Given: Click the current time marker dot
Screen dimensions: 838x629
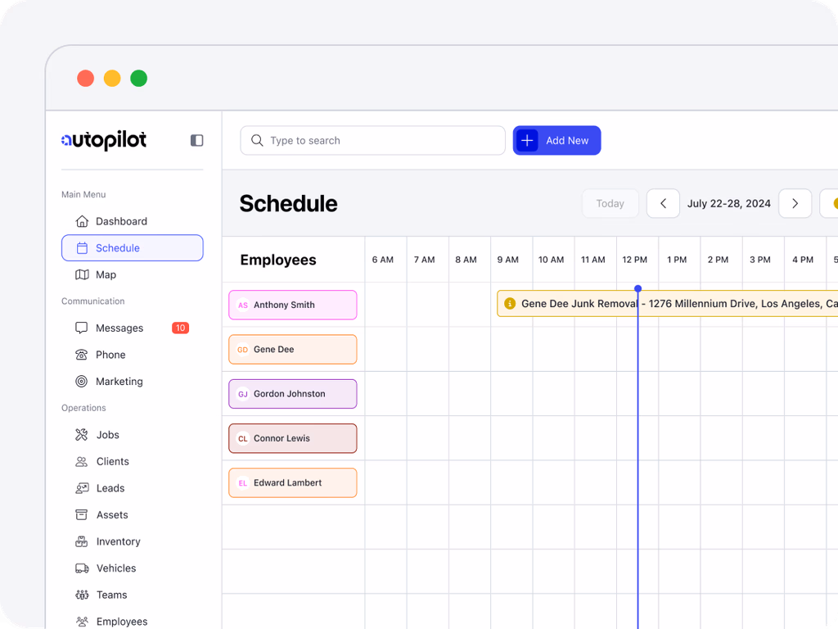Looking at the screenshot, I should click(638, 288).
